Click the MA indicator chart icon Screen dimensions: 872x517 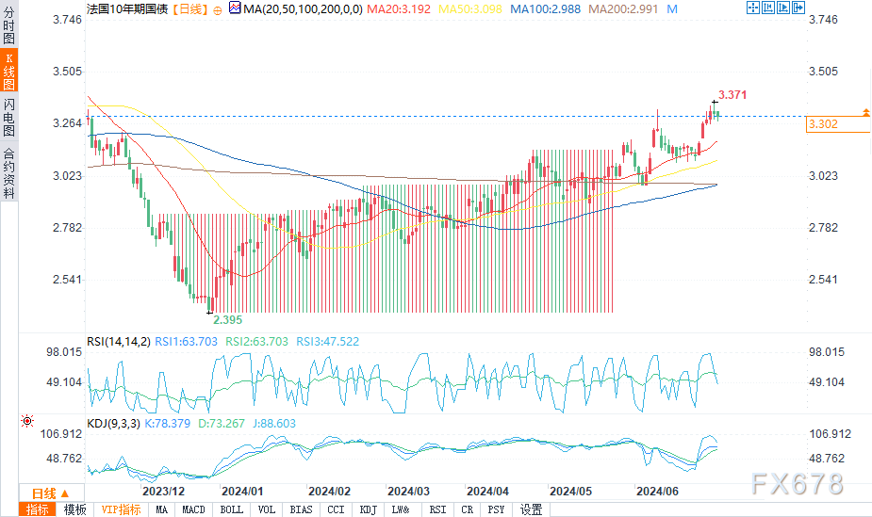[x=671, y=8]
